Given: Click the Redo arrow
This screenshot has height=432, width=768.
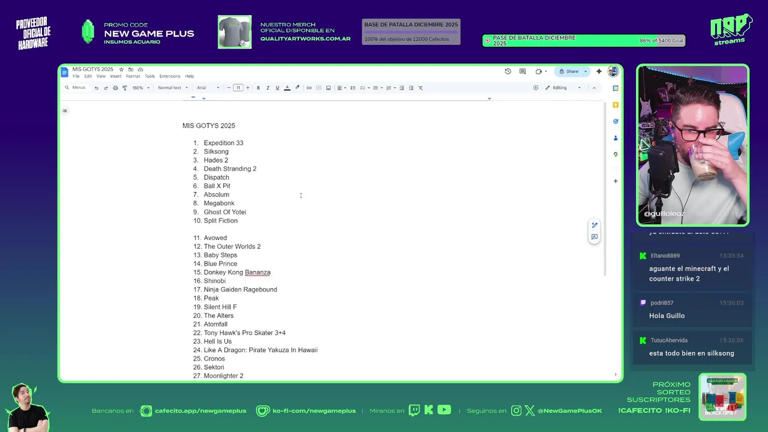Looking at the screenshot, I should [x=106, y=88].
